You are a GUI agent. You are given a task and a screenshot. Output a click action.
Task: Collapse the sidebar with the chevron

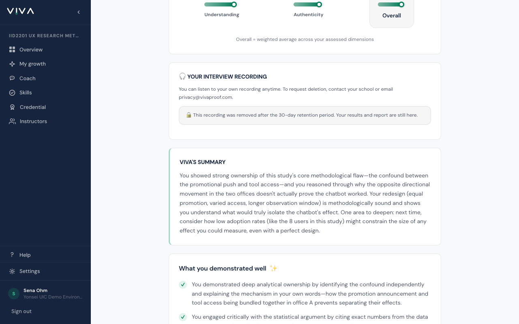tap(79, 12)
